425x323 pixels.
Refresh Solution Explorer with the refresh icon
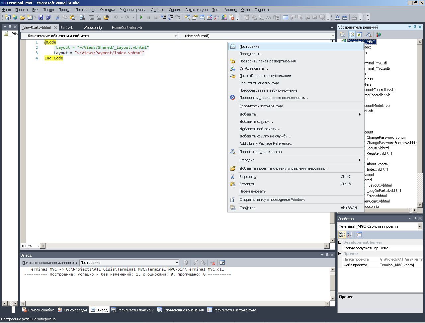pos(359,35)
